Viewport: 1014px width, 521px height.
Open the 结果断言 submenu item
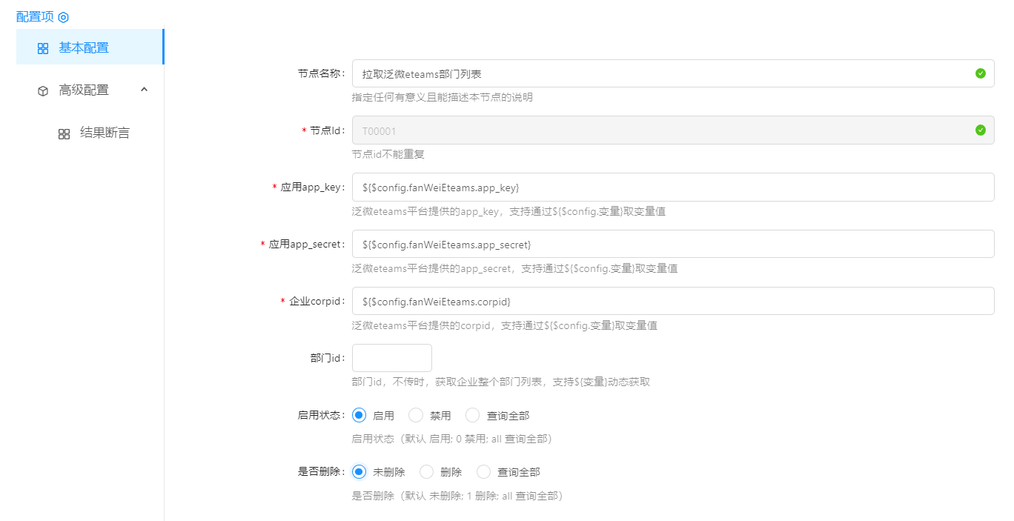tap(105, 133)
